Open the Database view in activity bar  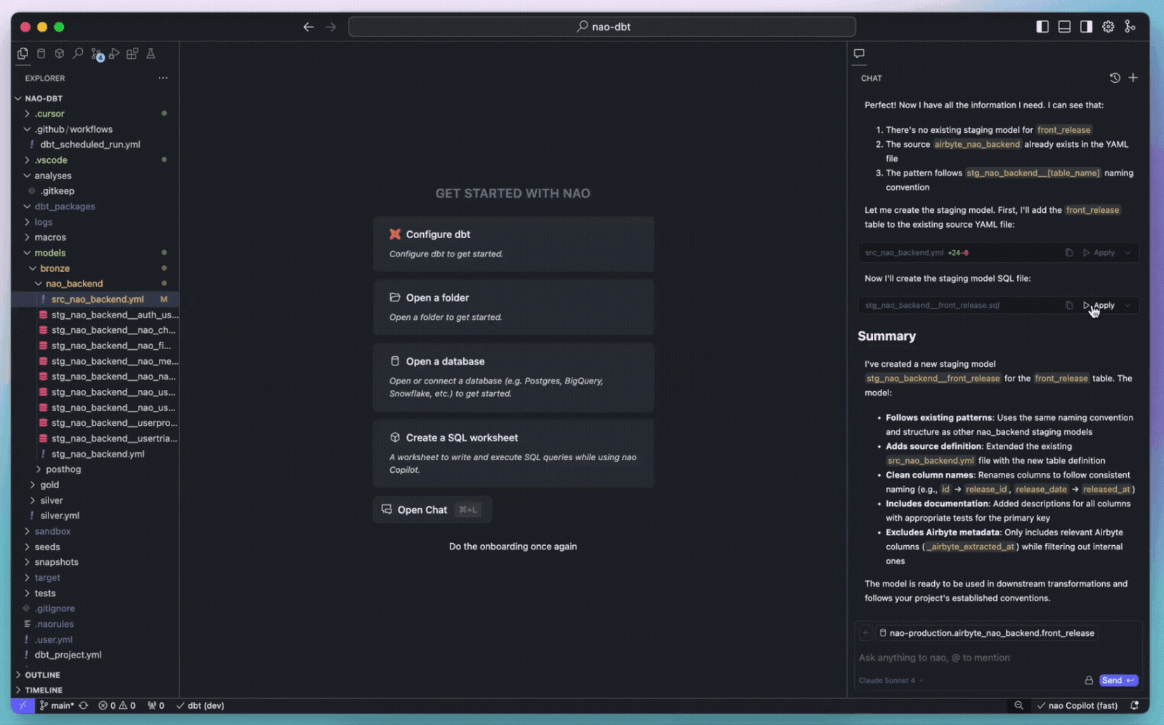(x=41, y=53)
